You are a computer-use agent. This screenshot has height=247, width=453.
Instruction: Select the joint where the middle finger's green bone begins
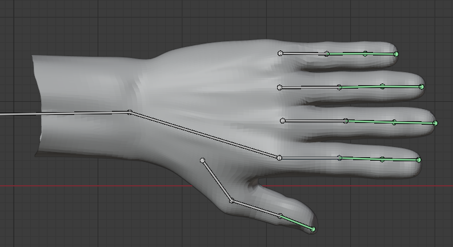pyautogui.click(x=346, y=121)
